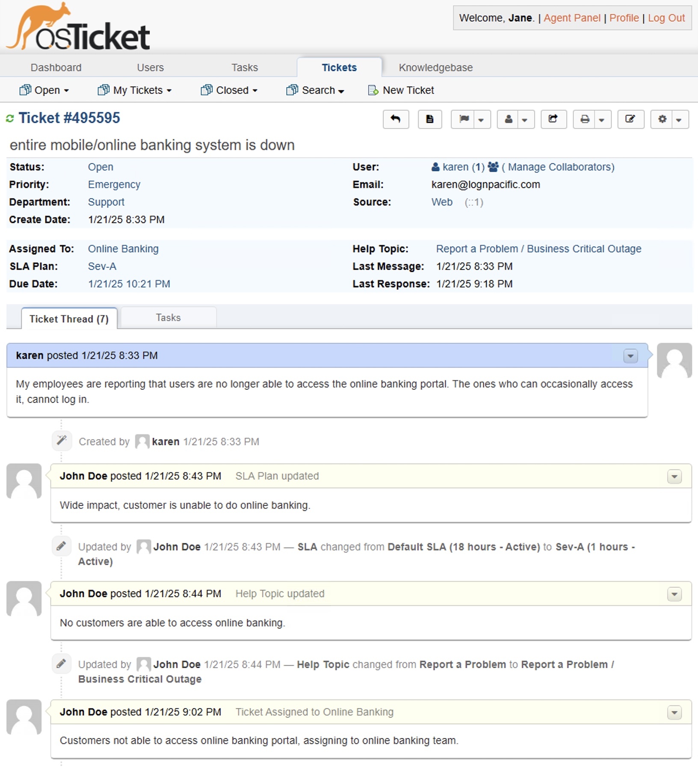
Task: Open the Closed tickets dropdown
Action: (x=229, y=90)
